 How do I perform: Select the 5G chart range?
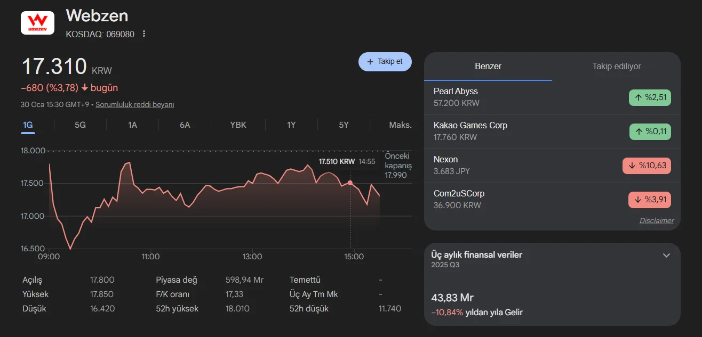[x=80, y=125]
